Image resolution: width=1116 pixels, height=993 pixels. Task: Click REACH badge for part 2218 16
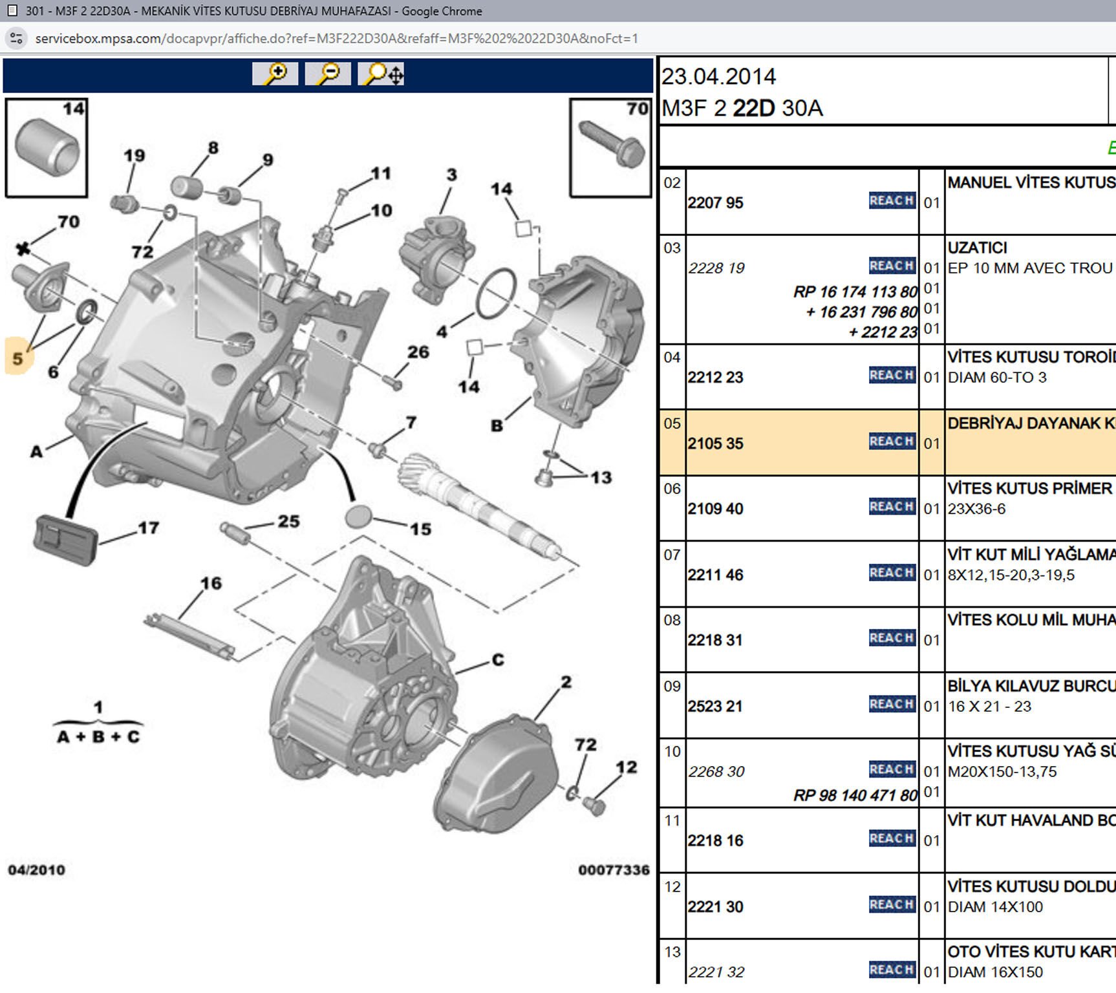(892, 838)
